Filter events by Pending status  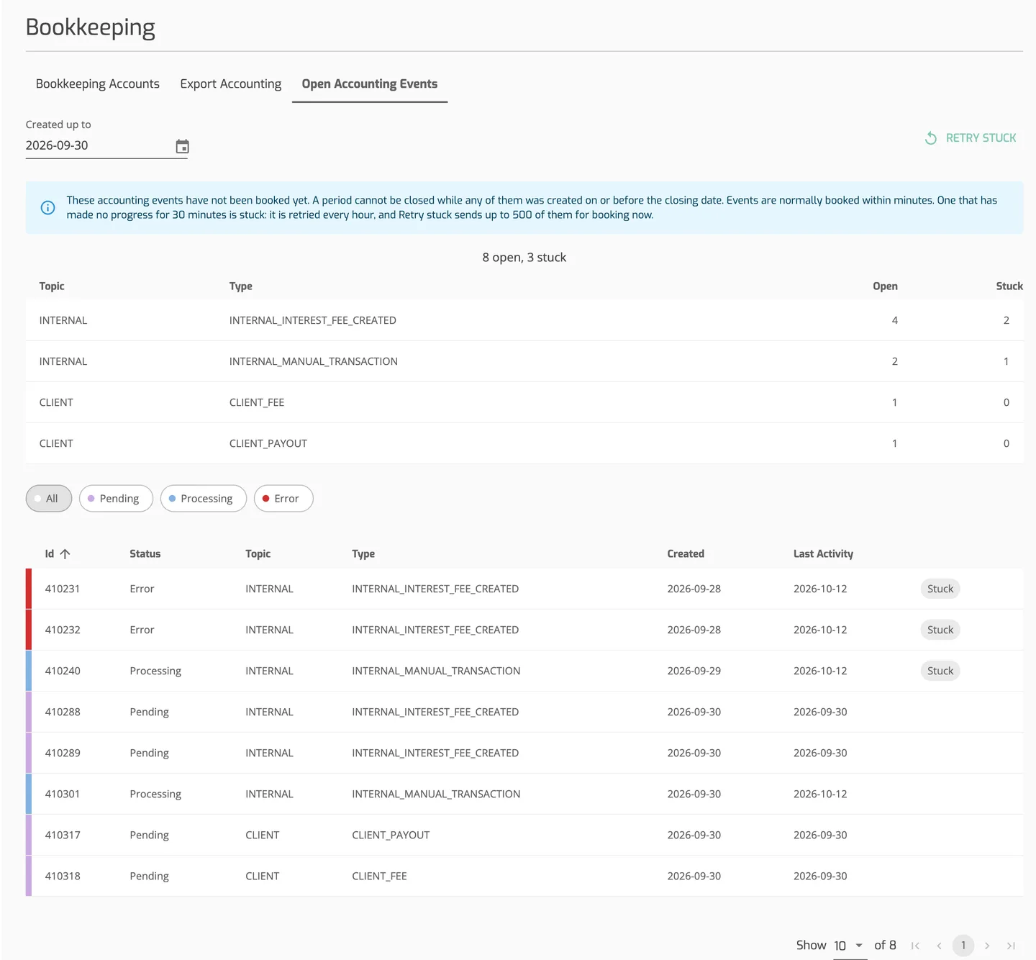point(116,499)
